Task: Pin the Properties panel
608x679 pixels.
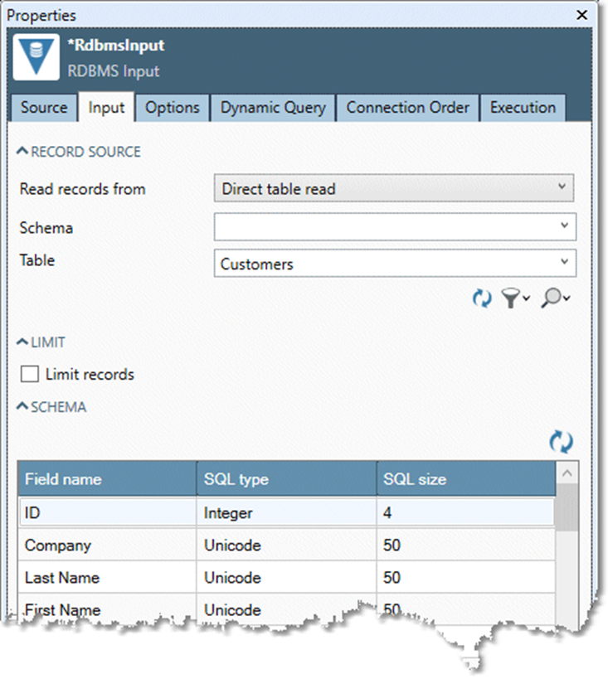Action: pyautogui.click(x=565, y=15)
